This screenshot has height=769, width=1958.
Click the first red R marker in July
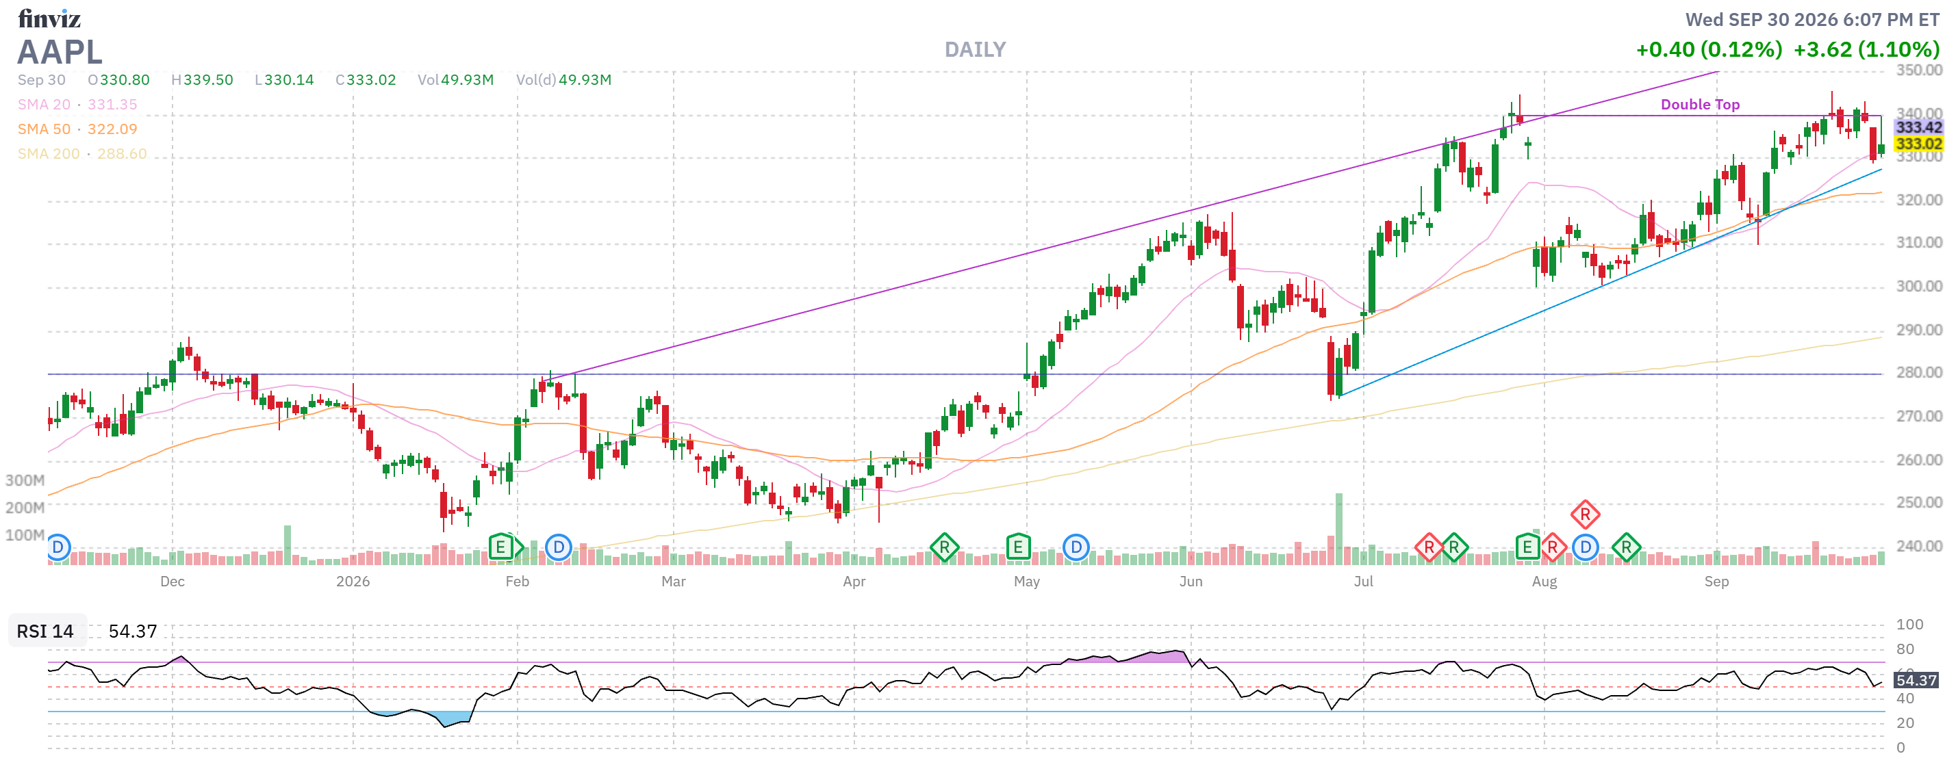[x=1428, y=547]
